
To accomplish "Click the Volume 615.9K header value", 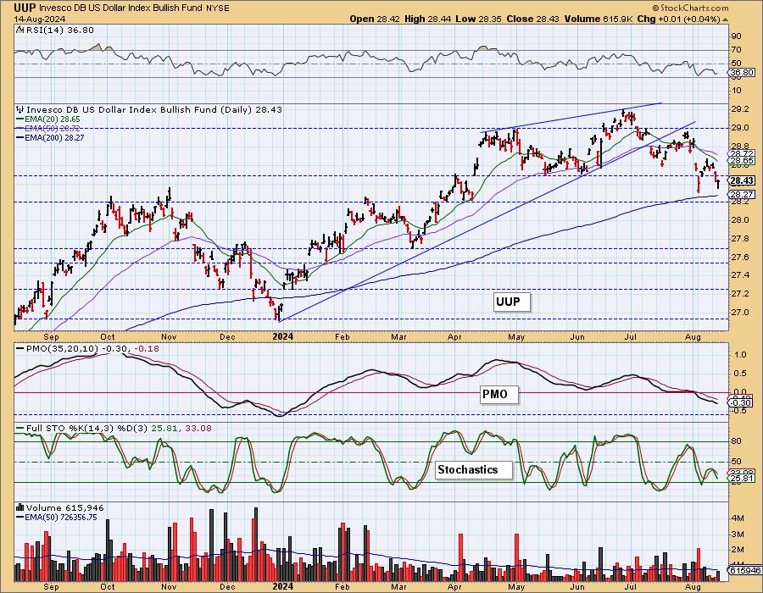I will pos(599,19).
